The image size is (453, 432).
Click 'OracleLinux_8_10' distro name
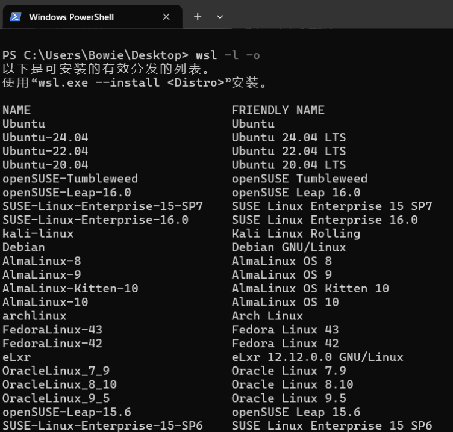click(x=60, y=384)
